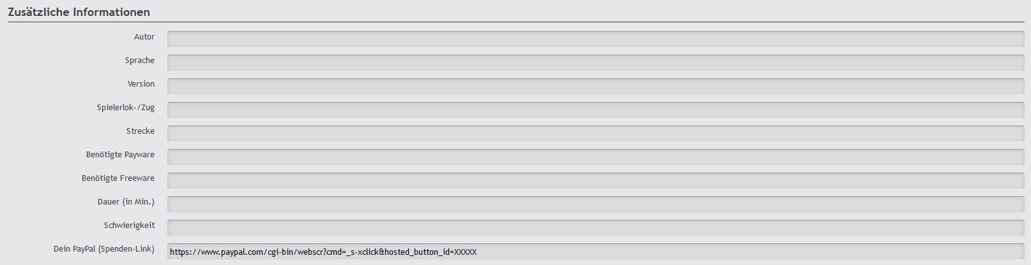Click the 'Dein PayPal (Spenden-Link)' label
This screenshot has width=1031, height=265.
click(x=104, y=249)
